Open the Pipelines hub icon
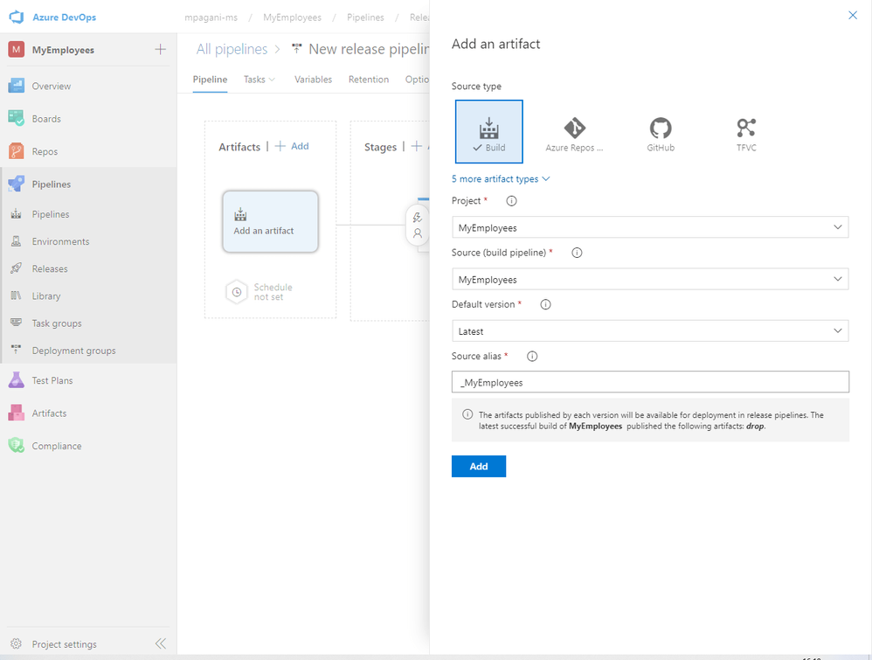Screen dimensions: 872x660 click(x=16, y=184)
